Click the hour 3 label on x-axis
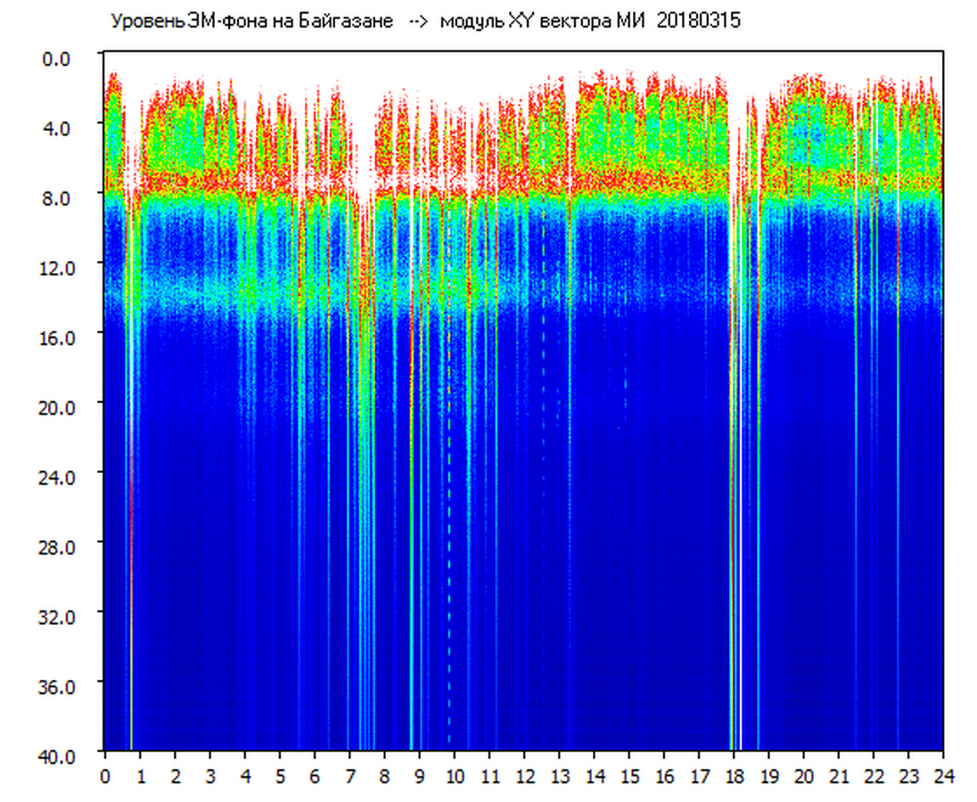The width and height of the screenshot is (977, 802). point(210,776)
